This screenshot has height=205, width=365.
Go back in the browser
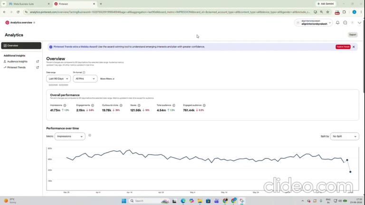tap(4, 12)
